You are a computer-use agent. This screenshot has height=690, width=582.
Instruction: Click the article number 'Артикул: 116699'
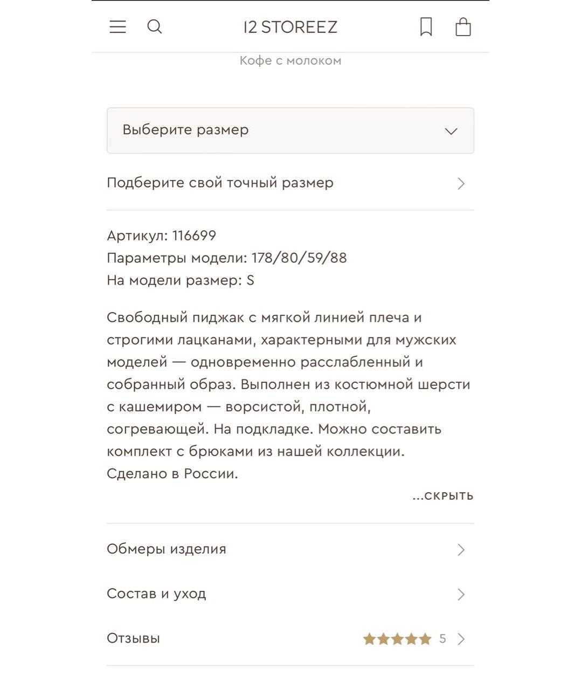(x=162, y=236)
